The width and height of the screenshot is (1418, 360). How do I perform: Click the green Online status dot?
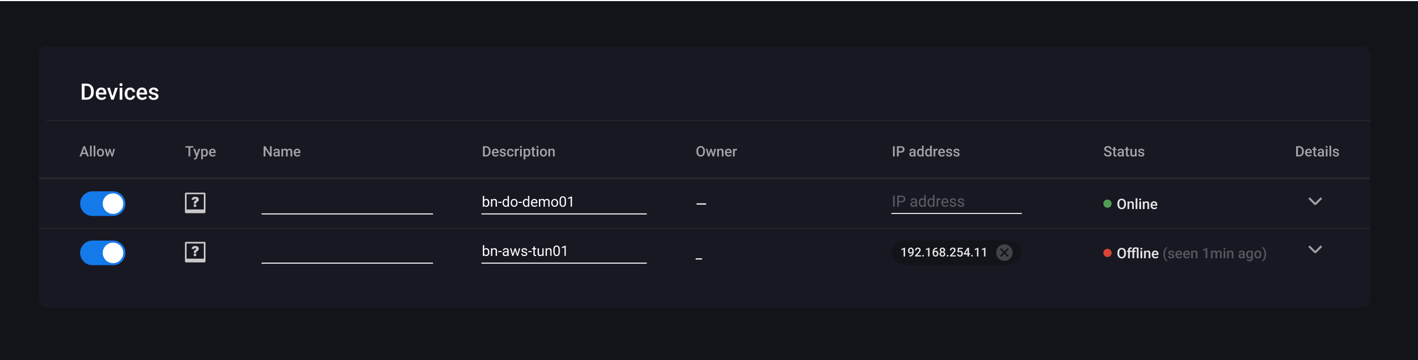(1107, 204)
